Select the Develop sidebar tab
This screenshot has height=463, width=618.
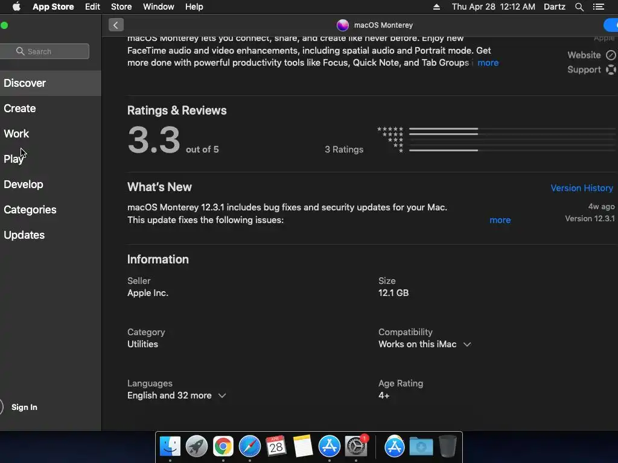pos(51,184)
